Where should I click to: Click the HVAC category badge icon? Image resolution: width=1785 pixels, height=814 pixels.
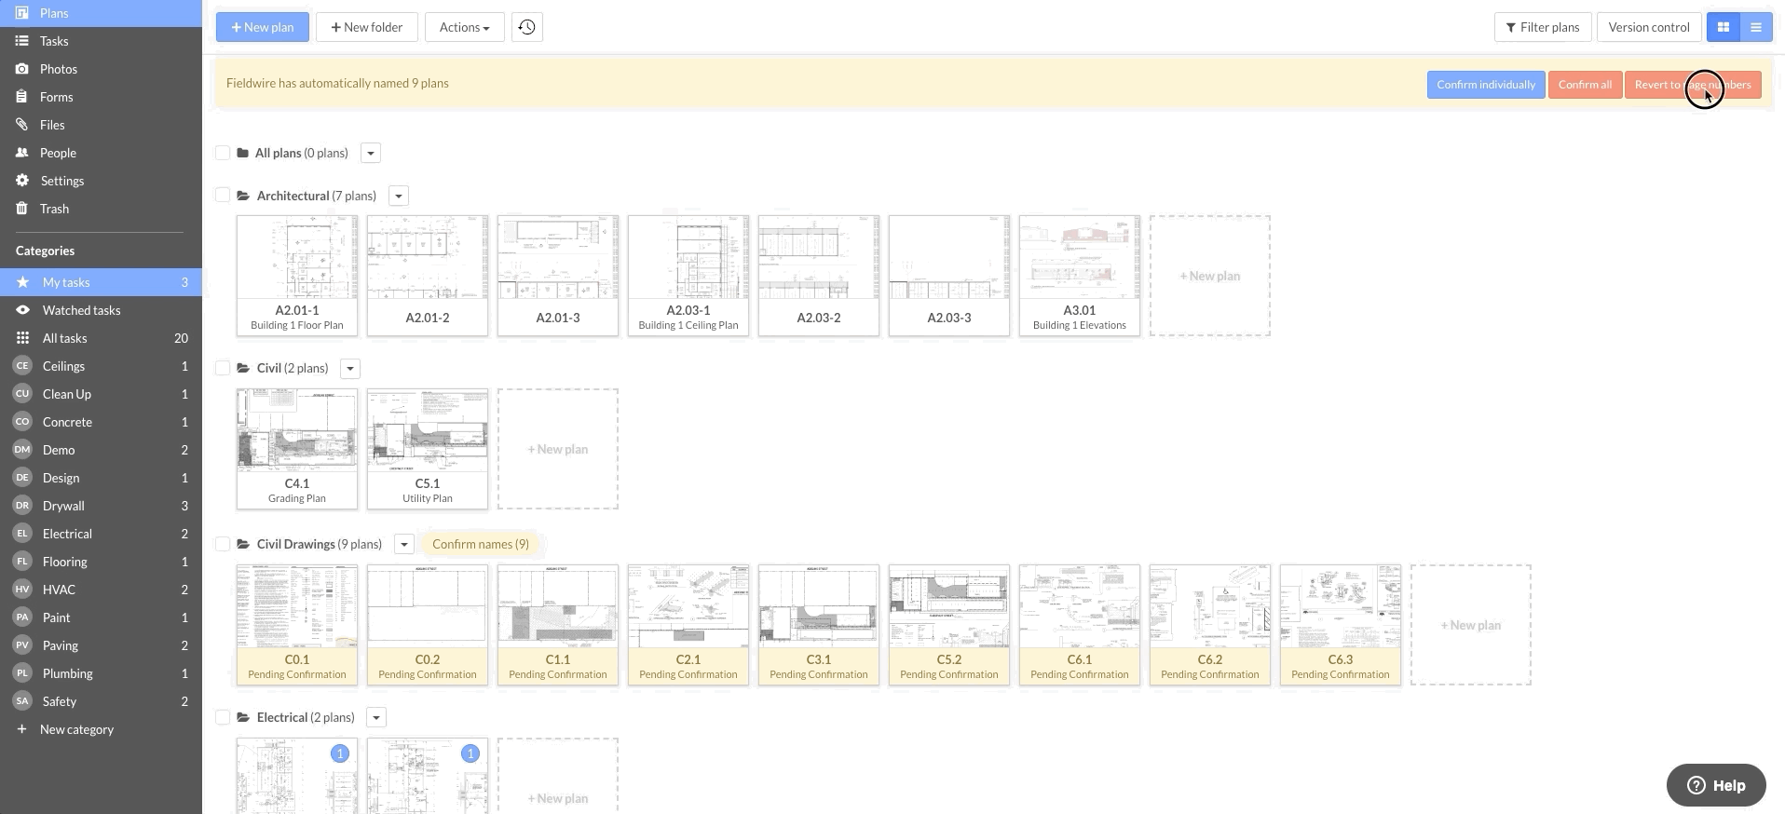coord(22,590)
